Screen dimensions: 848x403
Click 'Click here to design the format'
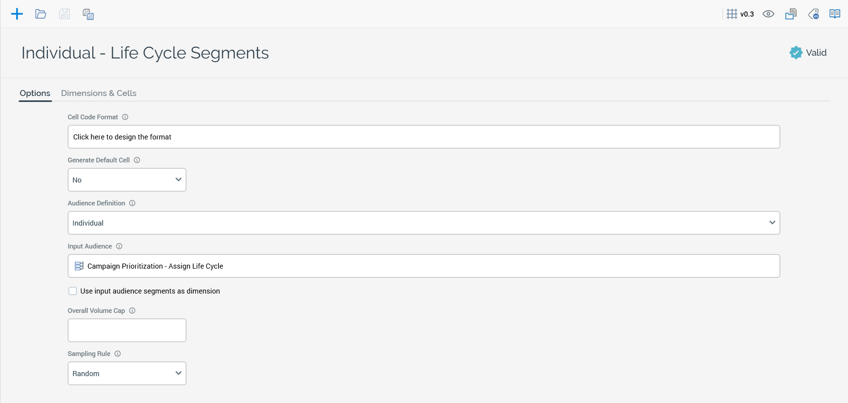(x=424, y=137)
